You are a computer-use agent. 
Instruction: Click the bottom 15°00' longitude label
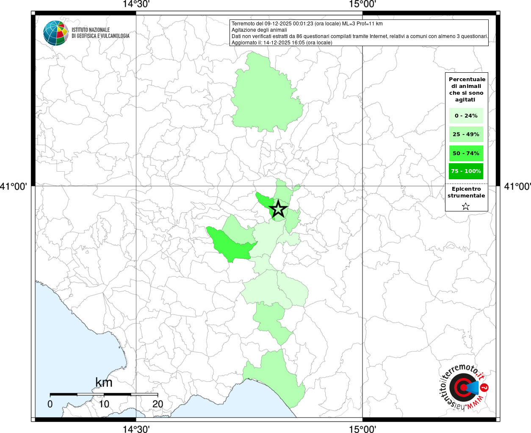362,429
